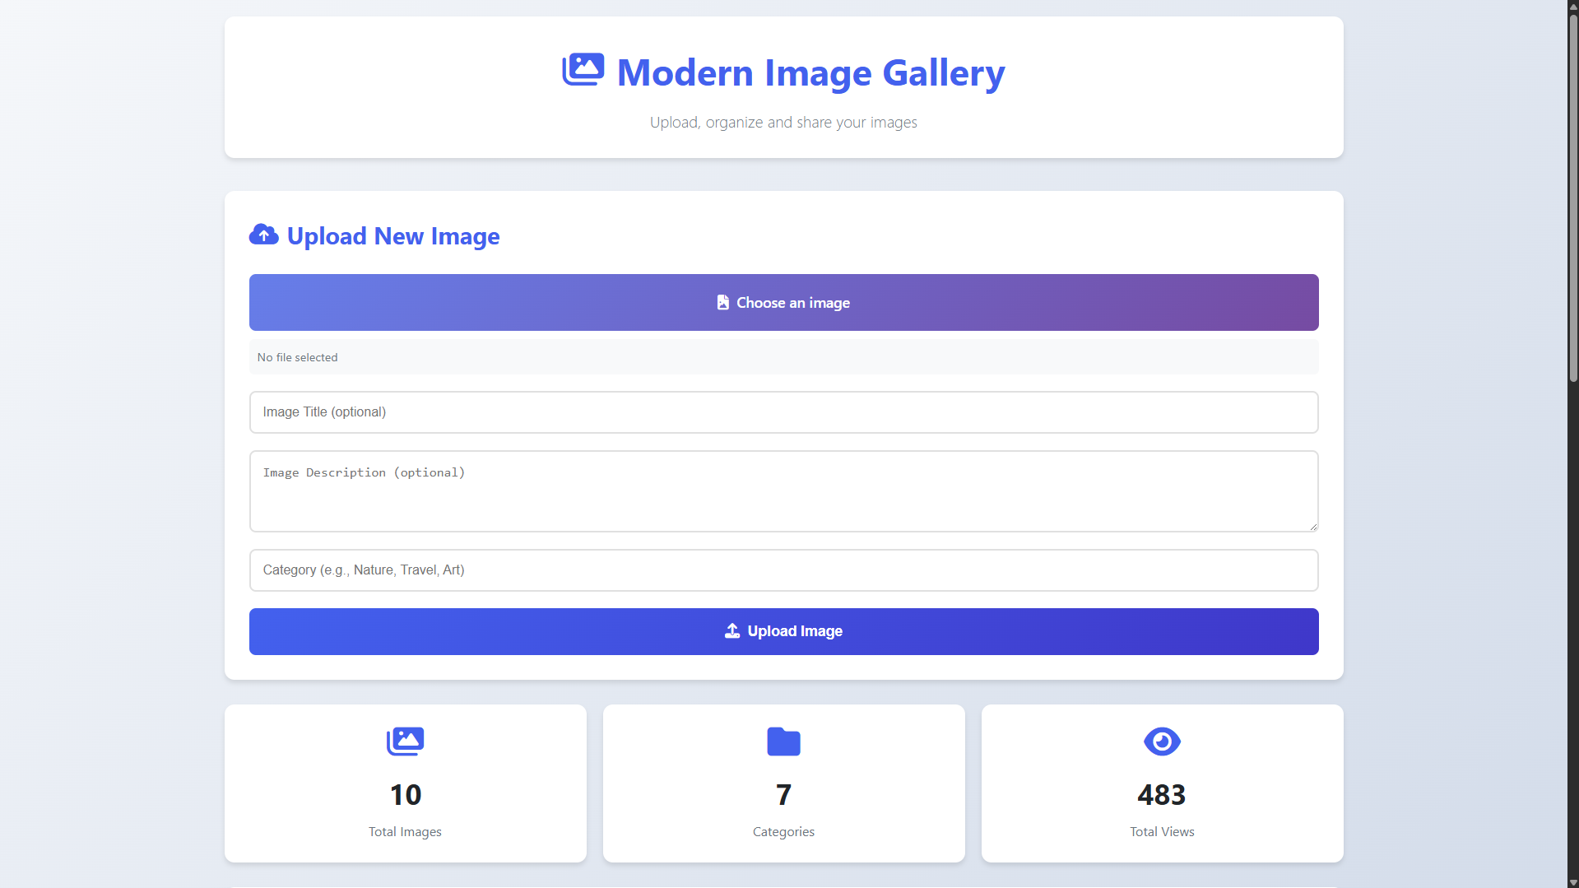Viewport: 1579px width, 888px height.
Task: Click the Upload New Image heading
Action: coord(392,236)
